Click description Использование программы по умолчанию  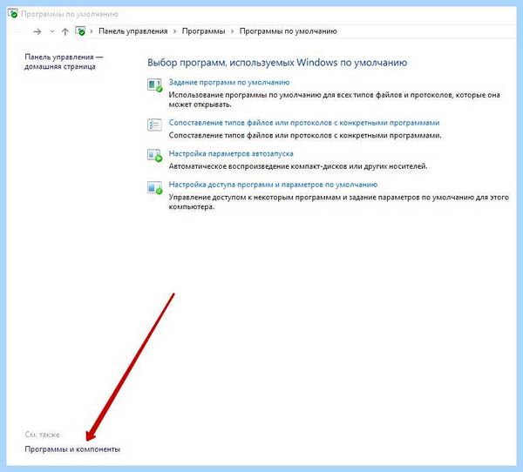[334, 99]
